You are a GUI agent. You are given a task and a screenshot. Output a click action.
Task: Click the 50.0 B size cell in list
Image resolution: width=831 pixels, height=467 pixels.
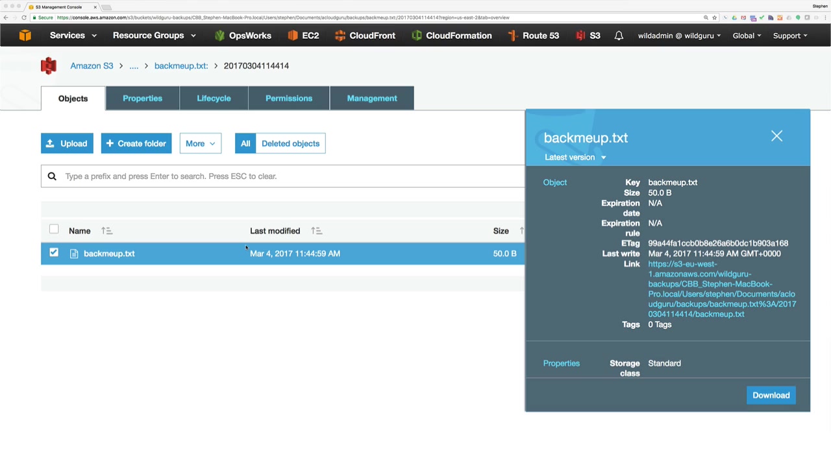point(504,254)
